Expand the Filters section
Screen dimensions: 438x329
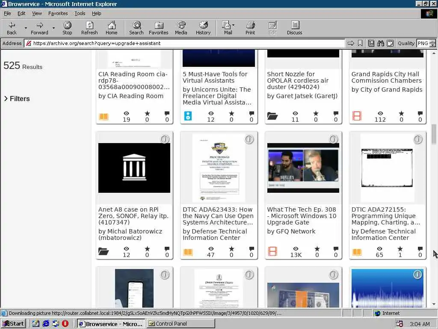(x=17, y=99)
